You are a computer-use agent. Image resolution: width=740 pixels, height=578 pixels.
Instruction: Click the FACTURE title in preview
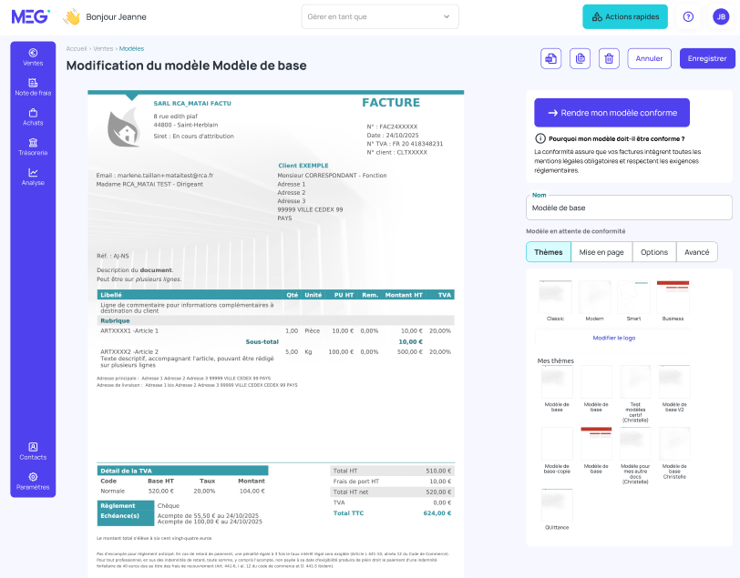(x=391, y=102)
